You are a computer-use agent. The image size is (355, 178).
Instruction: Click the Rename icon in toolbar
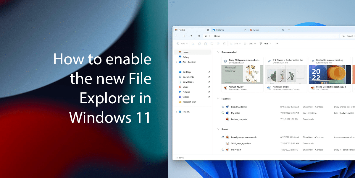[212, 44]
